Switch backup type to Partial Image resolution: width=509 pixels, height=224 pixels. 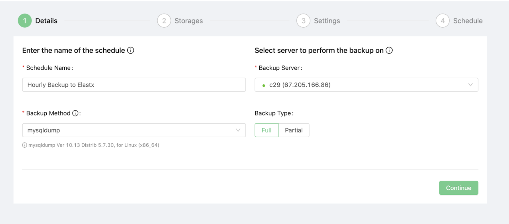tap(293, 130)
